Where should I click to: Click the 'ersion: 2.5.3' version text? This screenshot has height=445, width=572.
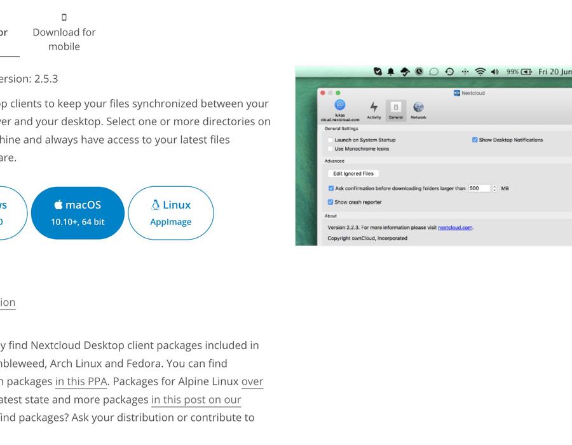pos(29,79)
